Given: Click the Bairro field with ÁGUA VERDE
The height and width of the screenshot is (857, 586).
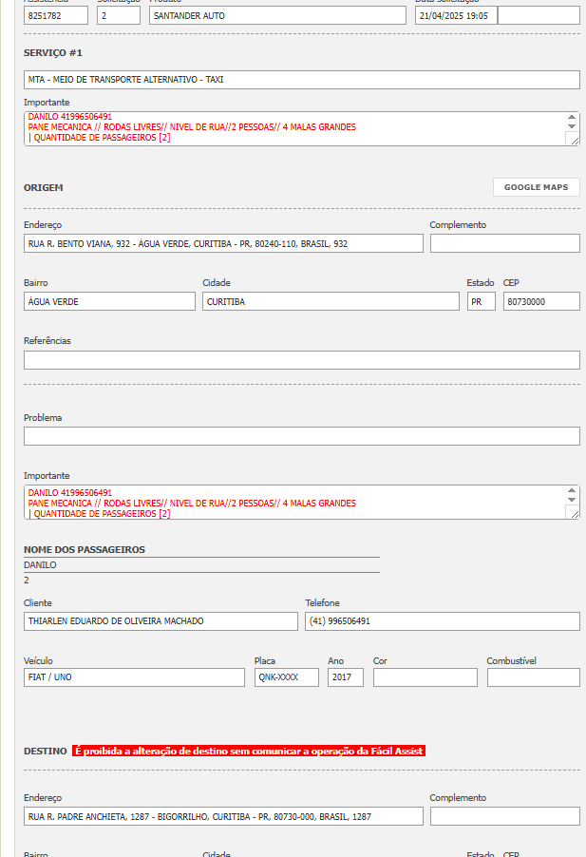Looking at the screenshot, I should (109, 301).
